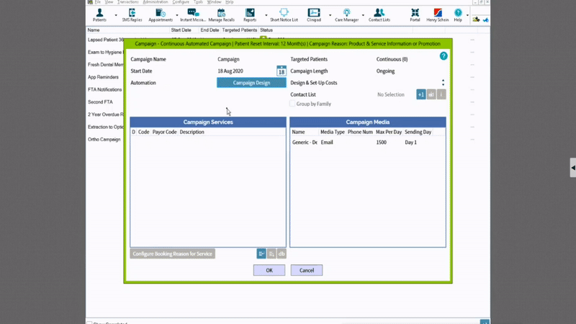Adjust Design & Set-Up Costs stepper
This screenshot has height=324, width=576.
(x=443, y=83)
